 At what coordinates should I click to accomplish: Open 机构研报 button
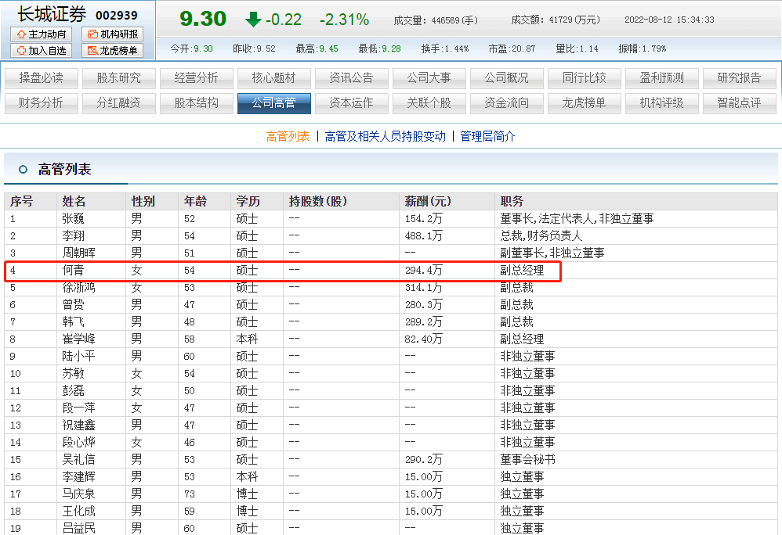click(x=113, y=34)
